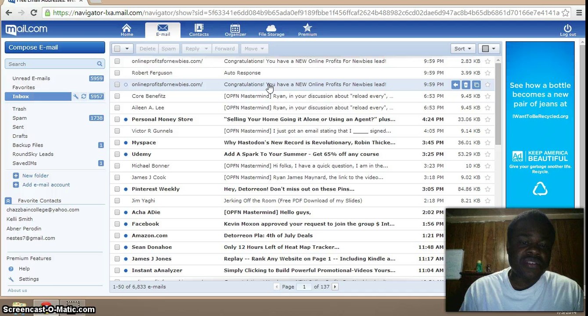Star the Robert Ferguson Auto Response email
The image size is (588, 316).
[x=487, y=73]
